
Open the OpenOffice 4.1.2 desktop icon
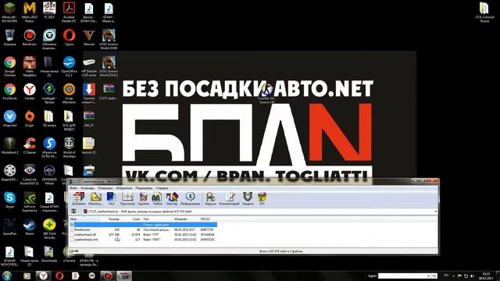click(69, 66)
